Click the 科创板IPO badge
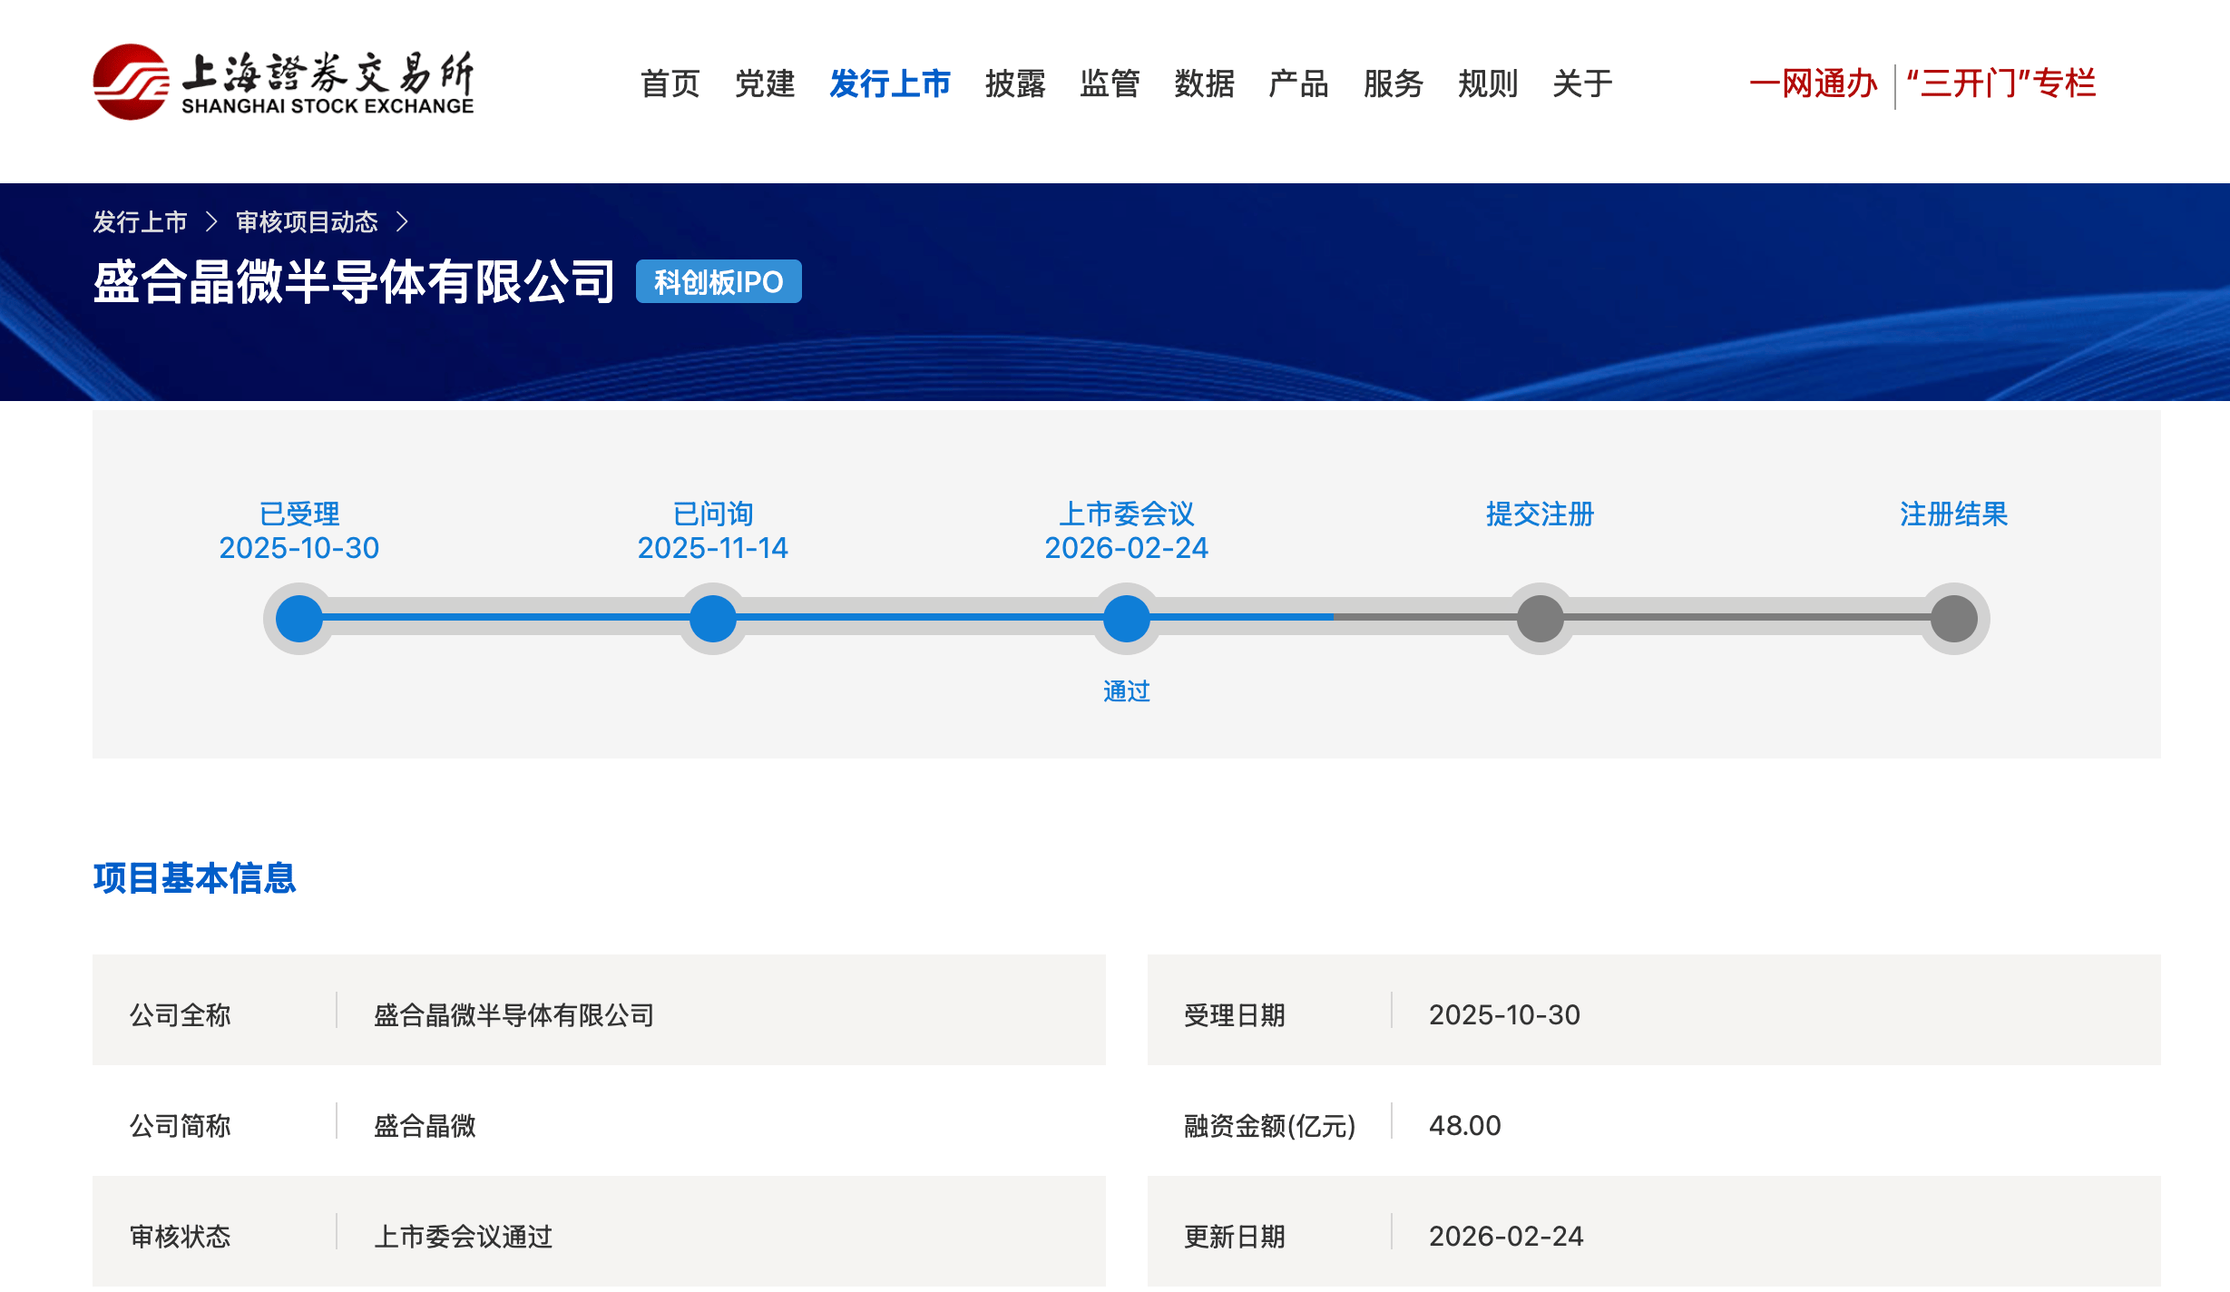 [719, 282]
